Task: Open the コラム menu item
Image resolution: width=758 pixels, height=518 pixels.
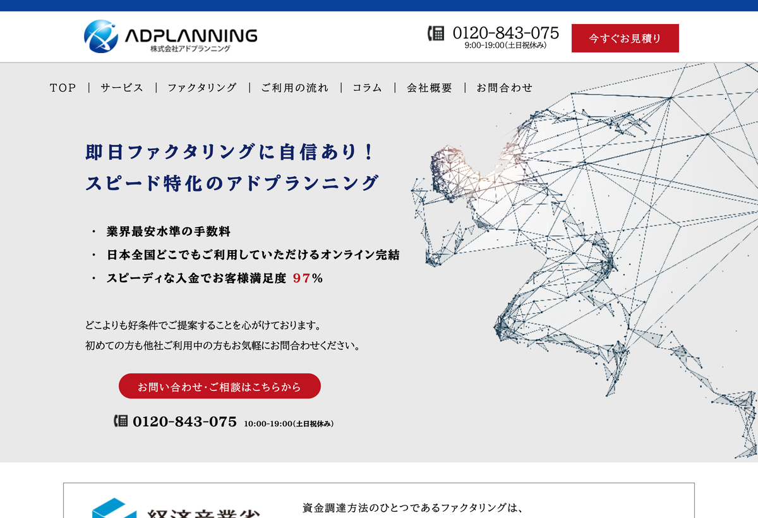Action: (x=368, y=88)
